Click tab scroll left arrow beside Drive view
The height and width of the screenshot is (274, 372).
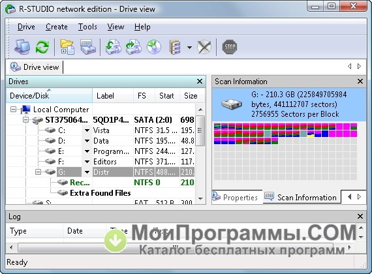point(349,66)
